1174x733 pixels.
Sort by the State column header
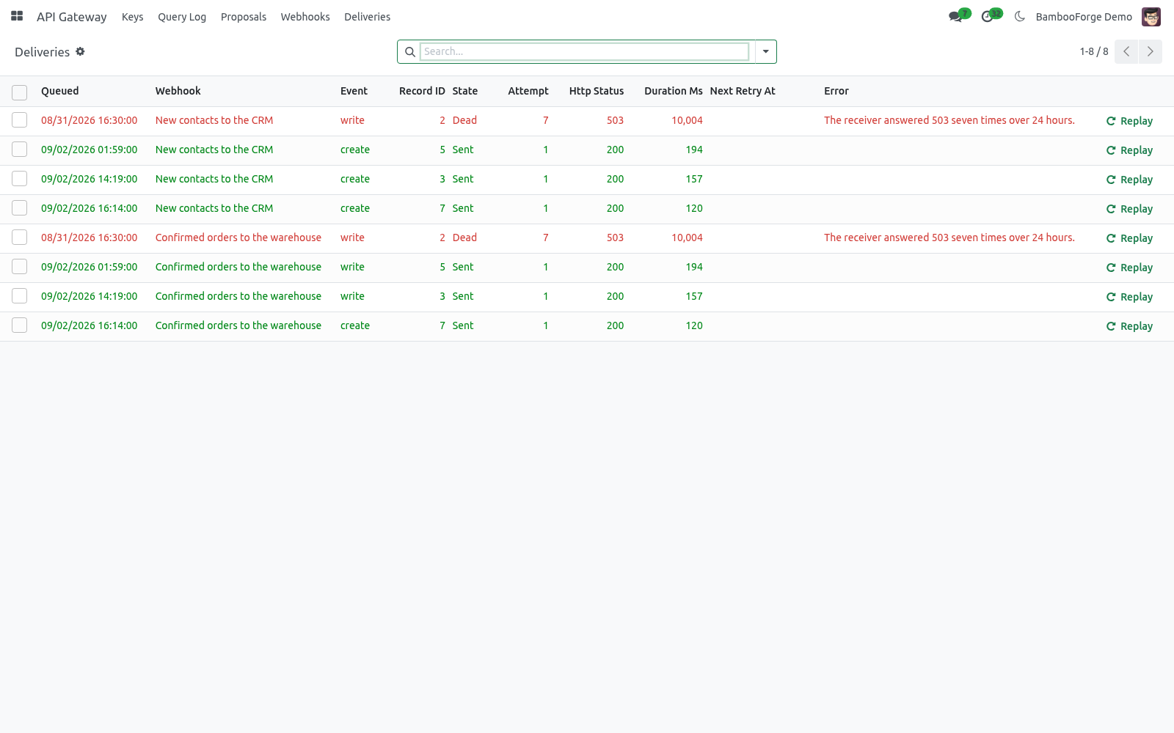(465, 91)
